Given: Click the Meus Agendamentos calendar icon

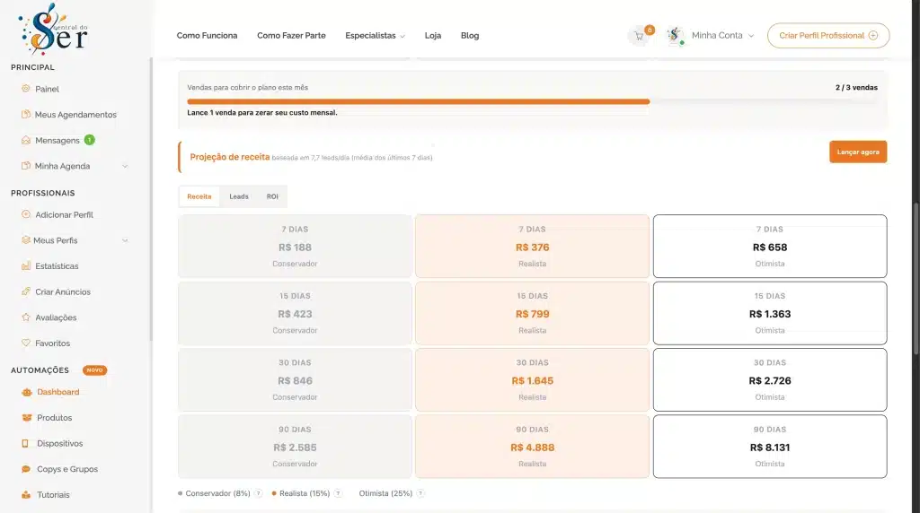Looking at the screenshot, I should tap(26, 114).
